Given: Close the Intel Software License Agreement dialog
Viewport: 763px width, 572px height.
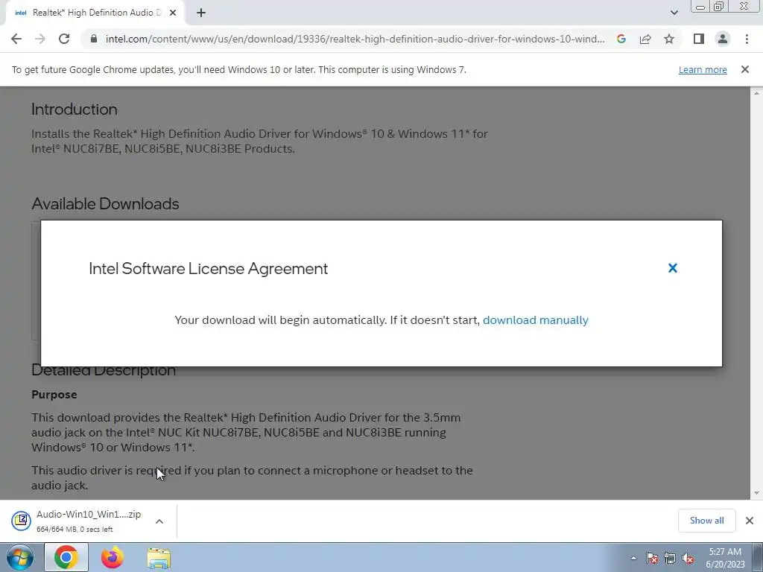Looking at the screenshot, I should [x=673, y=268].
